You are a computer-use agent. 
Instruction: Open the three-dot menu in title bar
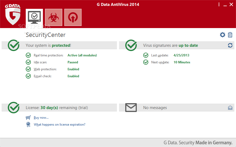click(219, 5)
